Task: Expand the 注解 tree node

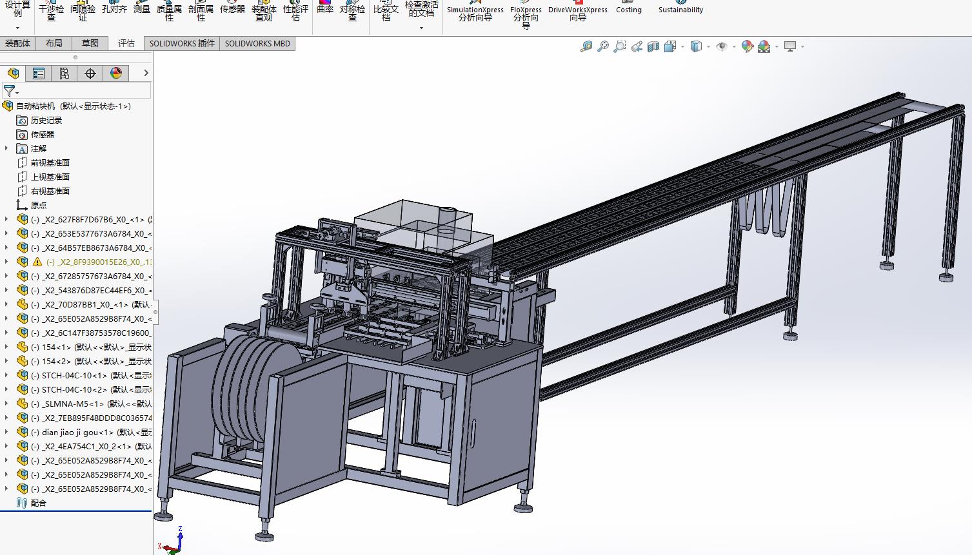Action: pos(7,148)
